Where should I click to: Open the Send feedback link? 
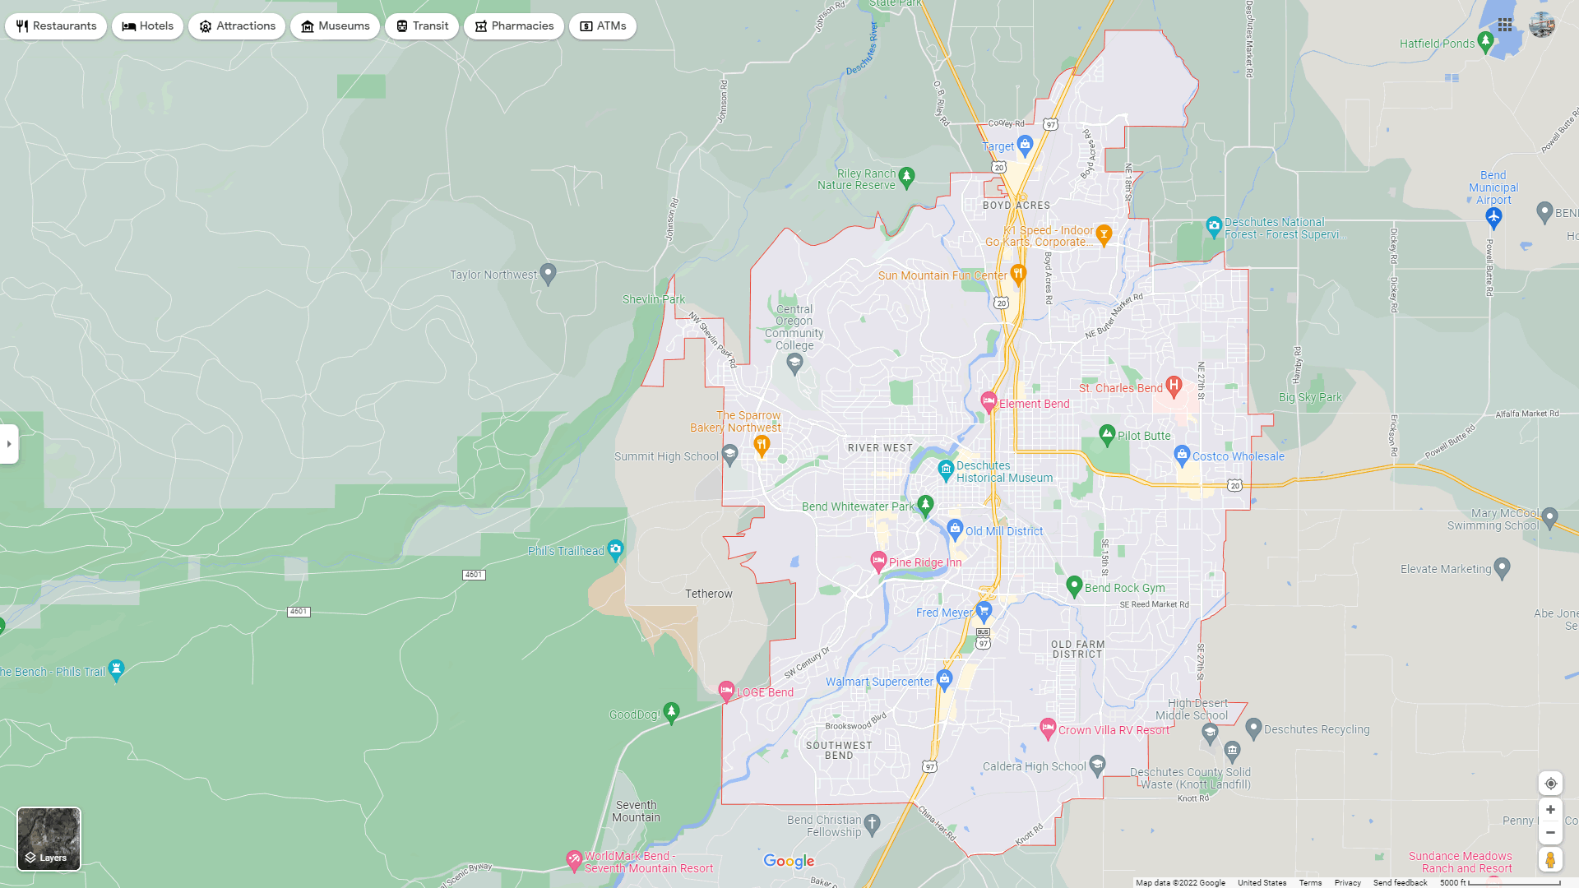point(1400,883)
